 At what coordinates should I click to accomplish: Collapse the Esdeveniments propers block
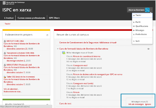pyautogui.click(x=47, y=35)
